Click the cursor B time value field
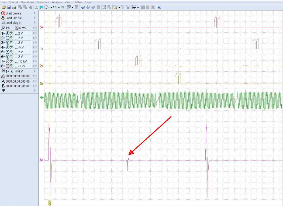The width and height of the screenshot is (283, 206). 18,86
